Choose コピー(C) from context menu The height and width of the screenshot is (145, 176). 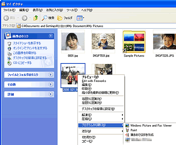click(101, 141)
